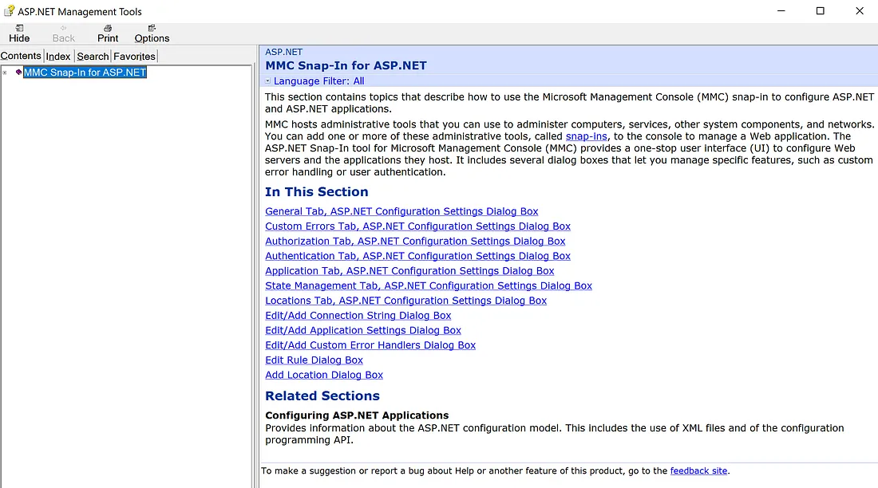Switch to the Index tab
Viewport: 878px width, 488px height.
pyautogui.click(x=58, y=56)
